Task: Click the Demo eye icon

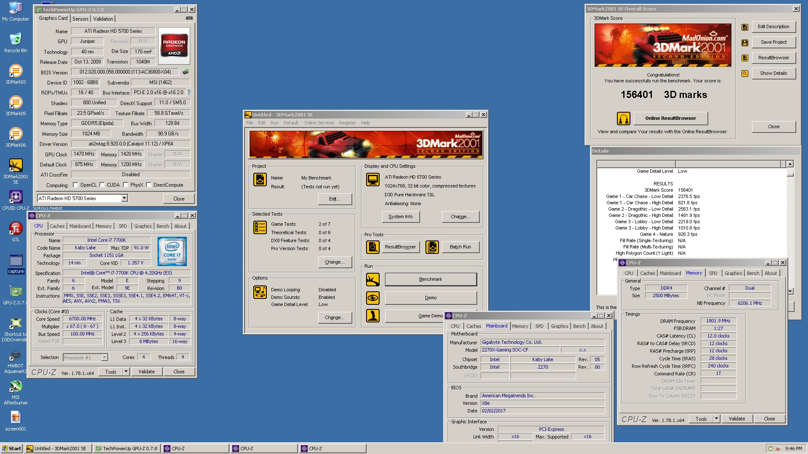Action: pos(372,298)
